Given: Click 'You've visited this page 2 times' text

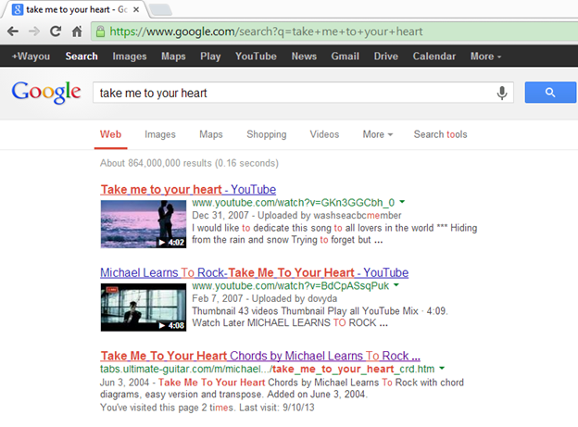Looking at the screenshot, I should (x=167, y=408).
